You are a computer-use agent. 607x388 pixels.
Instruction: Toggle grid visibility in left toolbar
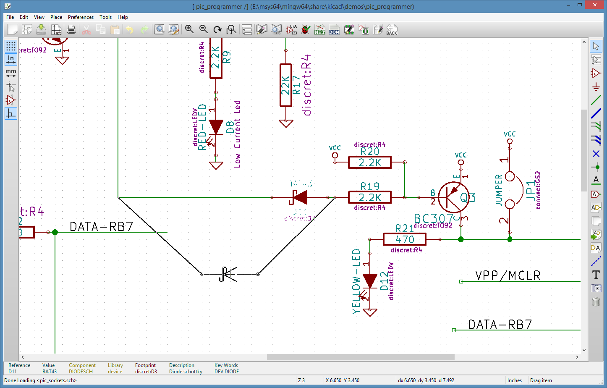click(11, 46)
